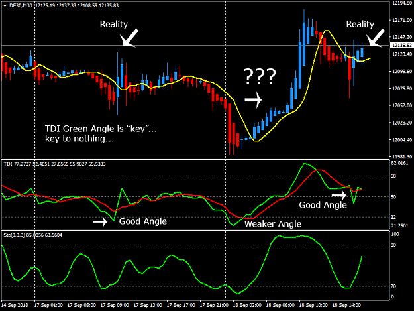
Task: Select the time label 17 Sep 01:00
Action: [48, 305]
